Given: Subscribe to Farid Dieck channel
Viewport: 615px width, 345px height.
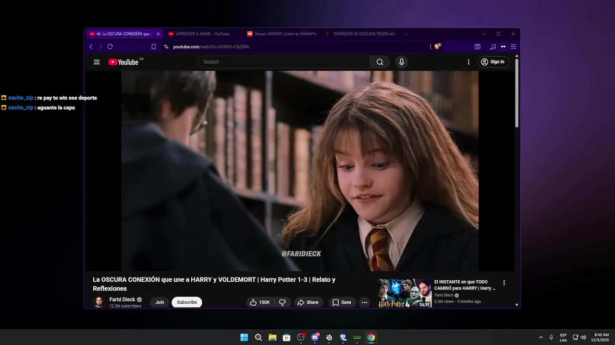Looking at the screenshot, I should point(187,302).
